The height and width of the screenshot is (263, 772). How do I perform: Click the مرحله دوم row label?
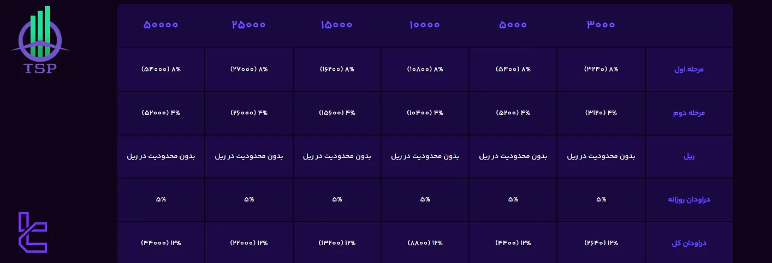pos(689,113)
